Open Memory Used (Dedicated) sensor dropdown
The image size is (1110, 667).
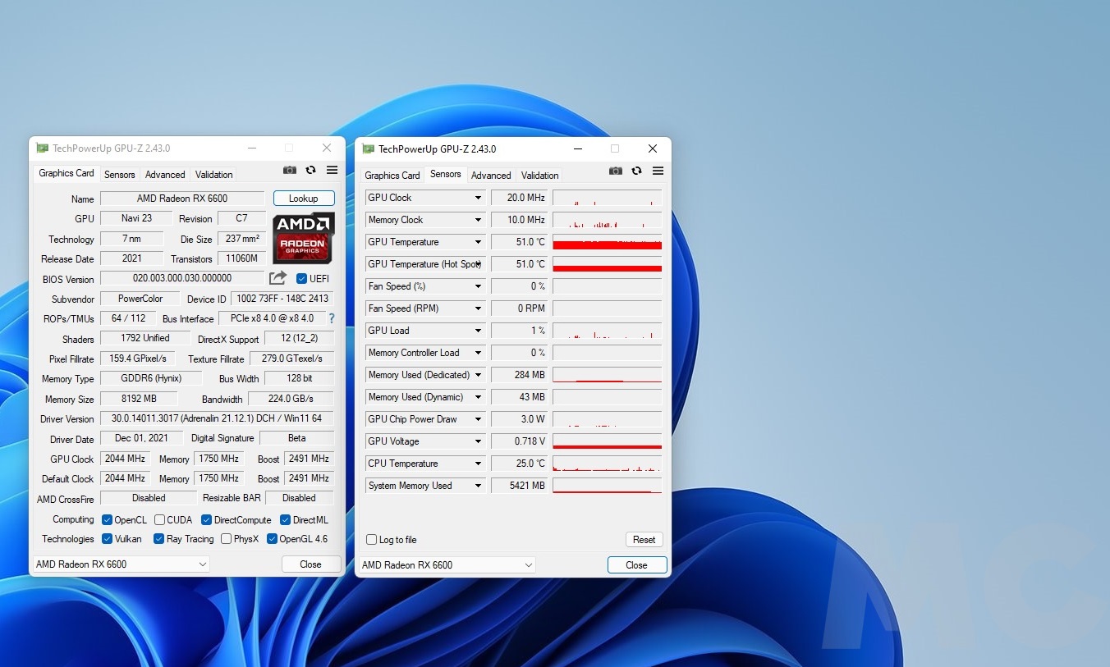coord(478,375)
